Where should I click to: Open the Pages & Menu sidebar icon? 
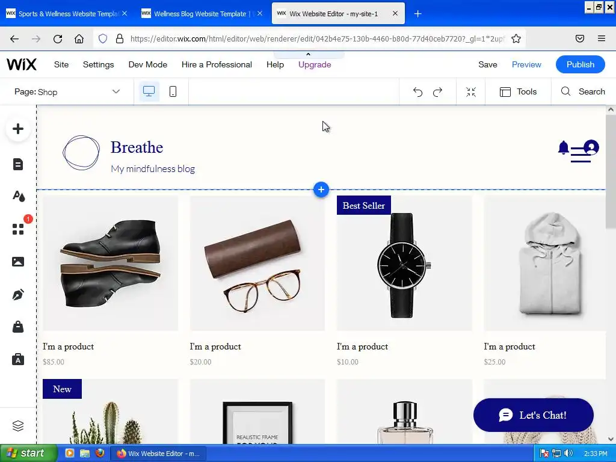18,164
